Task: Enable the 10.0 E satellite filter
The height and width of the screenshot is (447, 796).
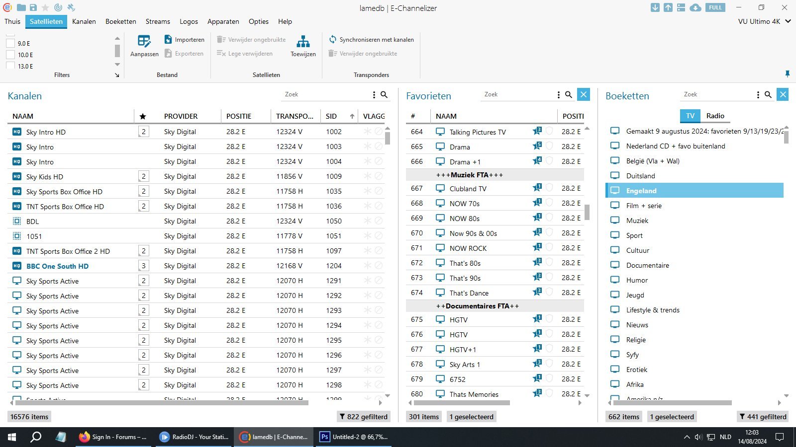Action: [x=10, y=55]
